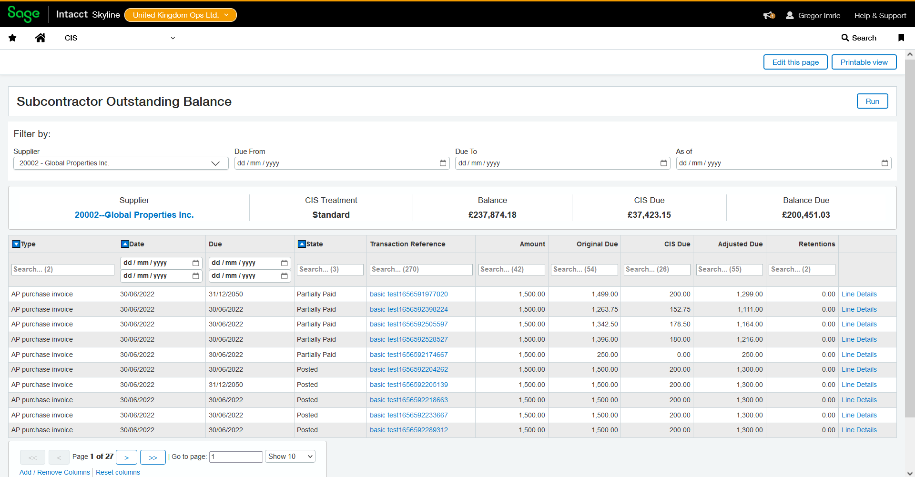Open the Supplier filter dropdown
915x477 pixels.
(121, 163)
